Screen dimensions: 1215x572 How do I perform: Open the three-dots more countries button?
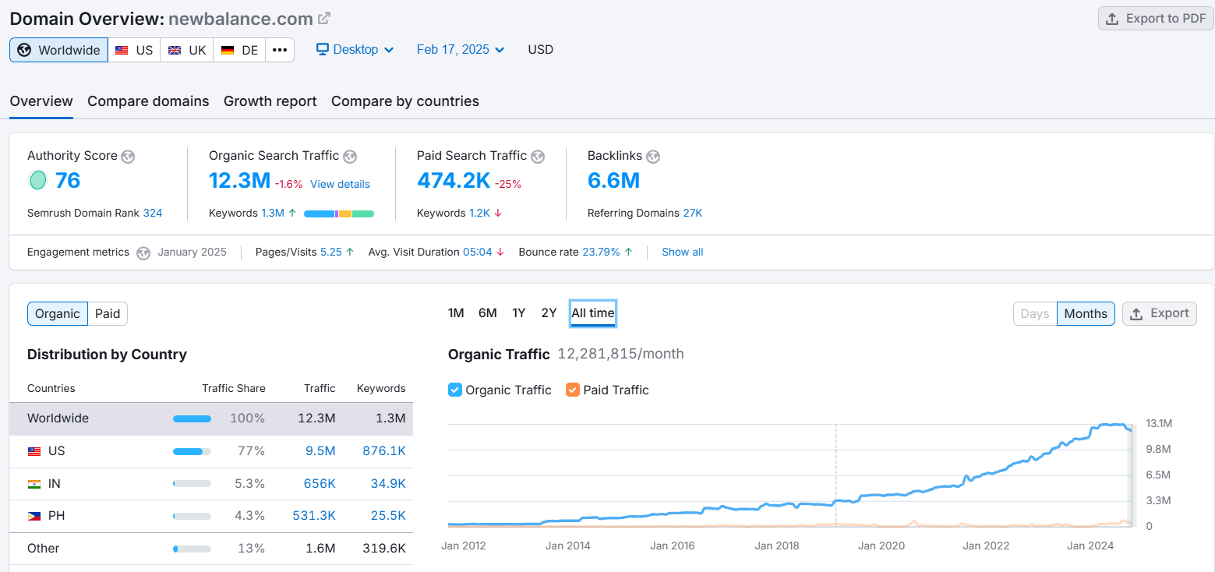coord(280,50)
